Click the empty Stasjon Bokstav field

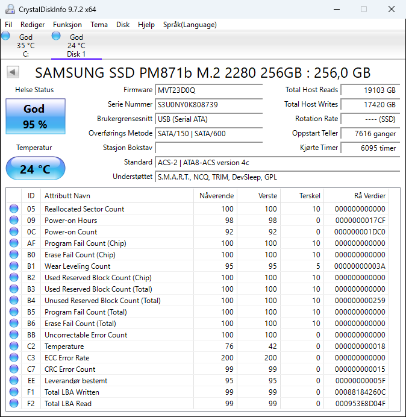[x=208, y=148]
